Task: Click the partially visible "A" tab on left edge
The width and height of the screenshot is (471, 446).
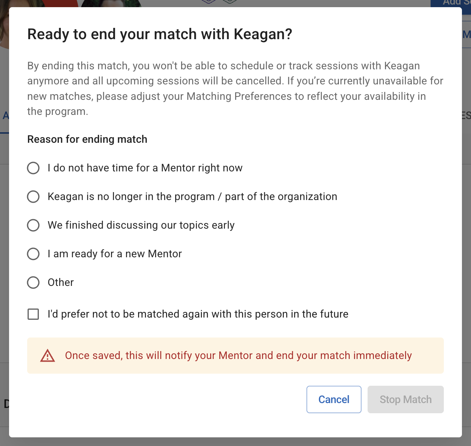Action: (x=5, y=116)
